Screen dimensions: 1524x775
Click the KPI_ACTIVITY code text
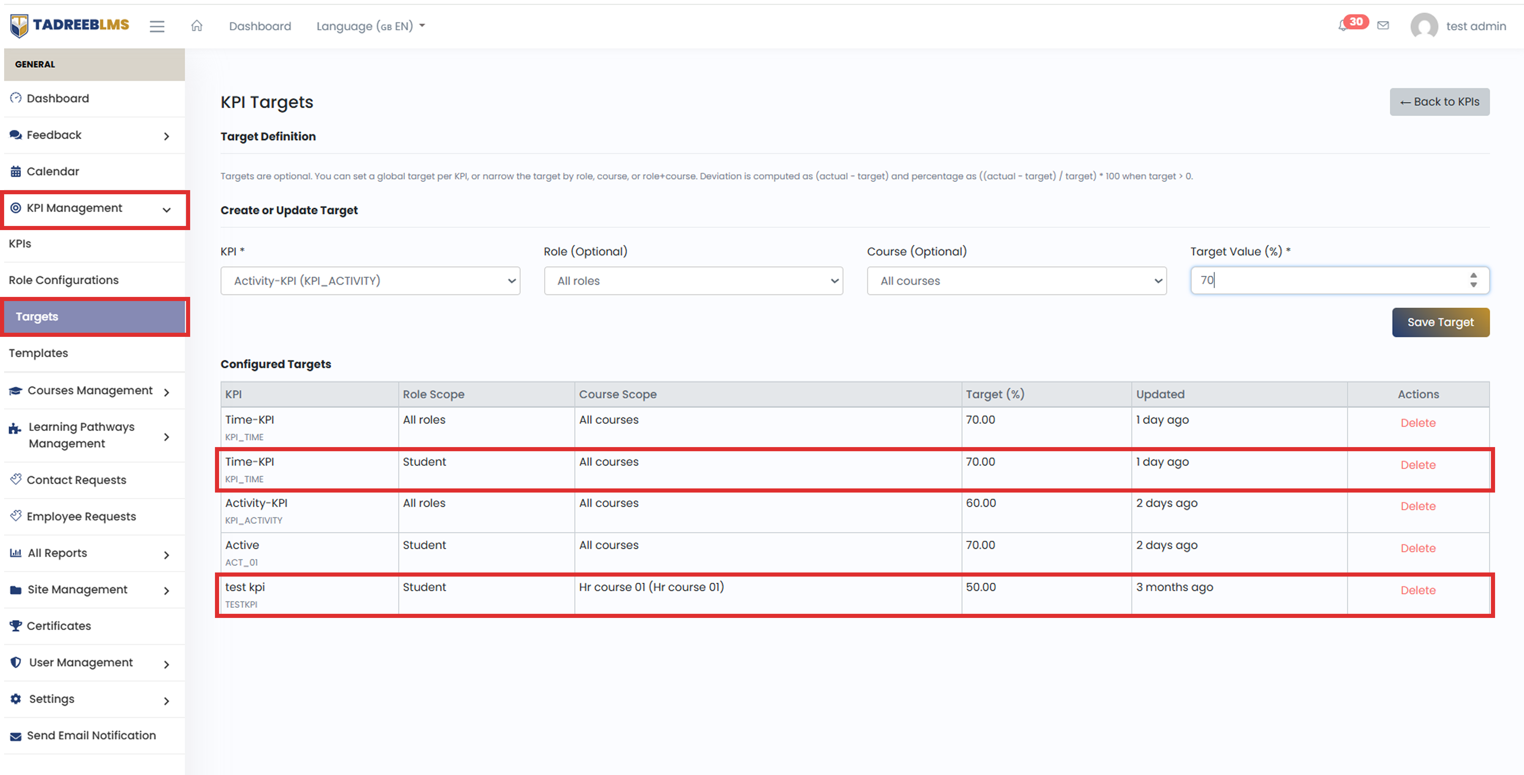[254, 520]
